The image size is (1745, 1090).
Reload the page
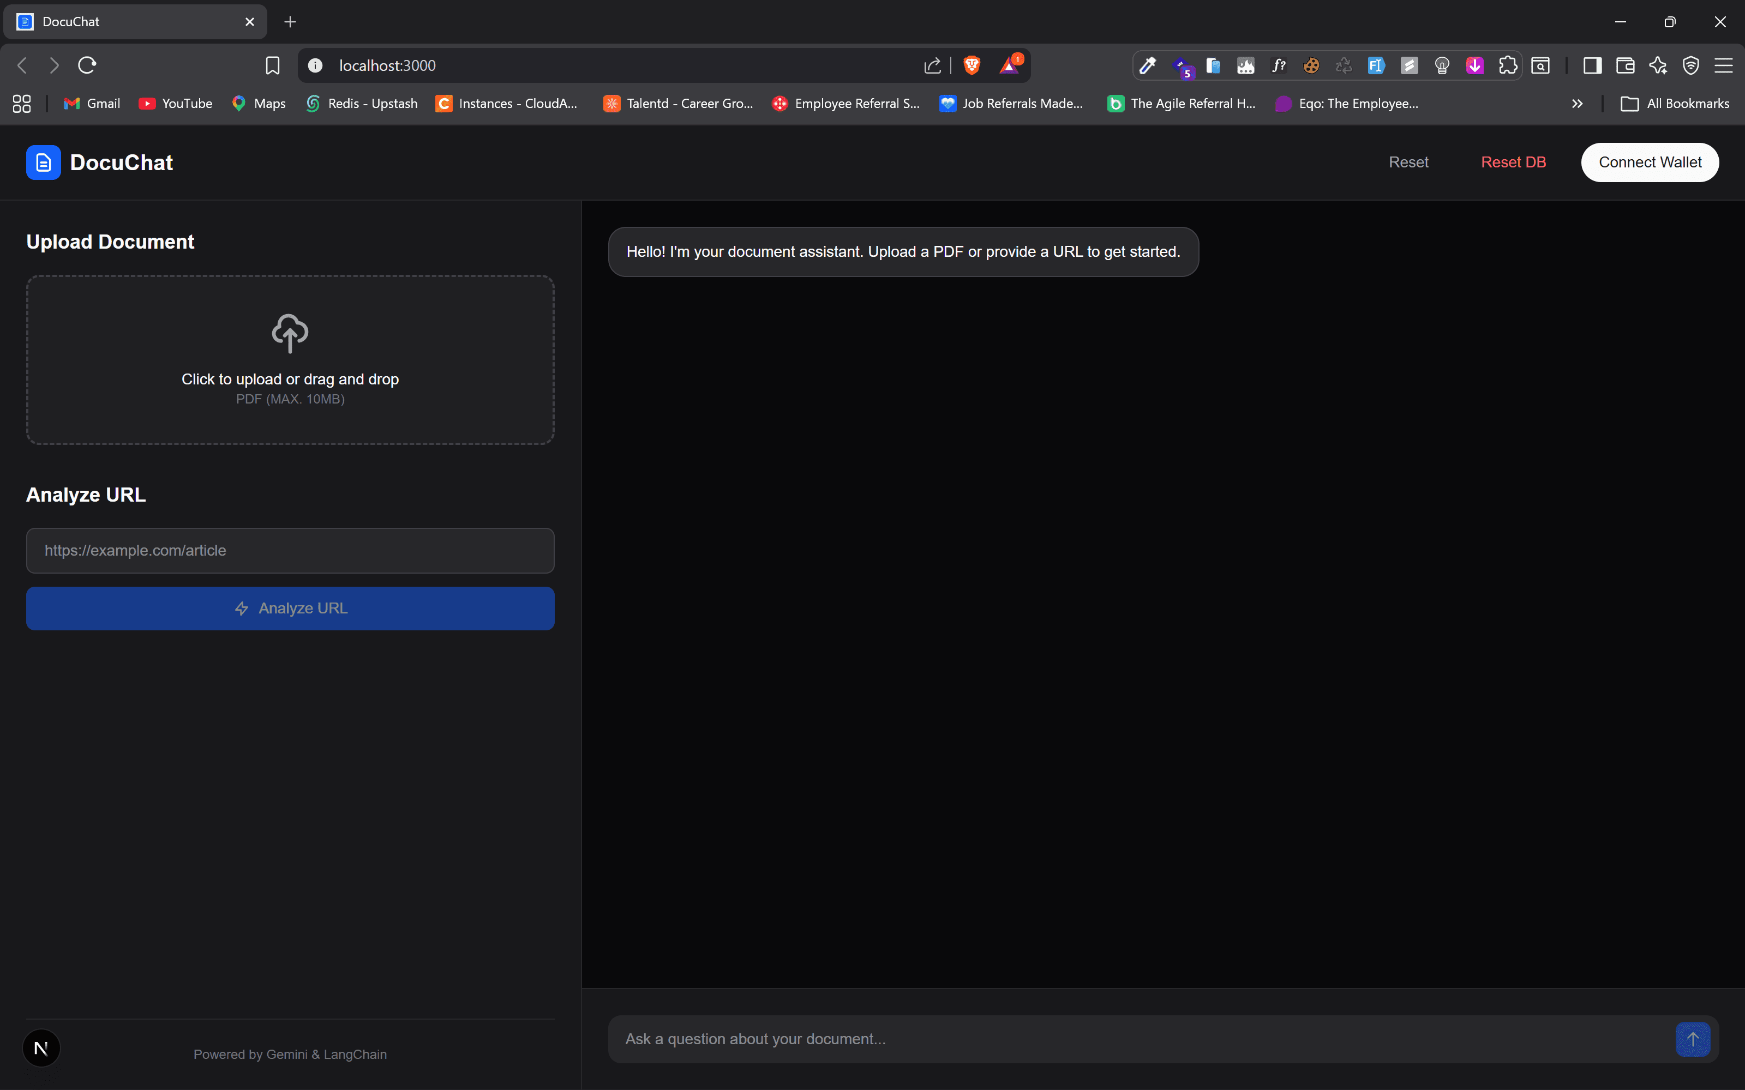pyautogui.click(x=87, y=65)
